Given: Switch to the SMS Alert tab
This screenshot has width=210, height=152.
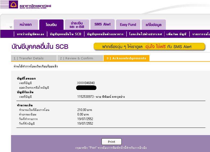Looking at the screenshot, I should pos(103,24).
